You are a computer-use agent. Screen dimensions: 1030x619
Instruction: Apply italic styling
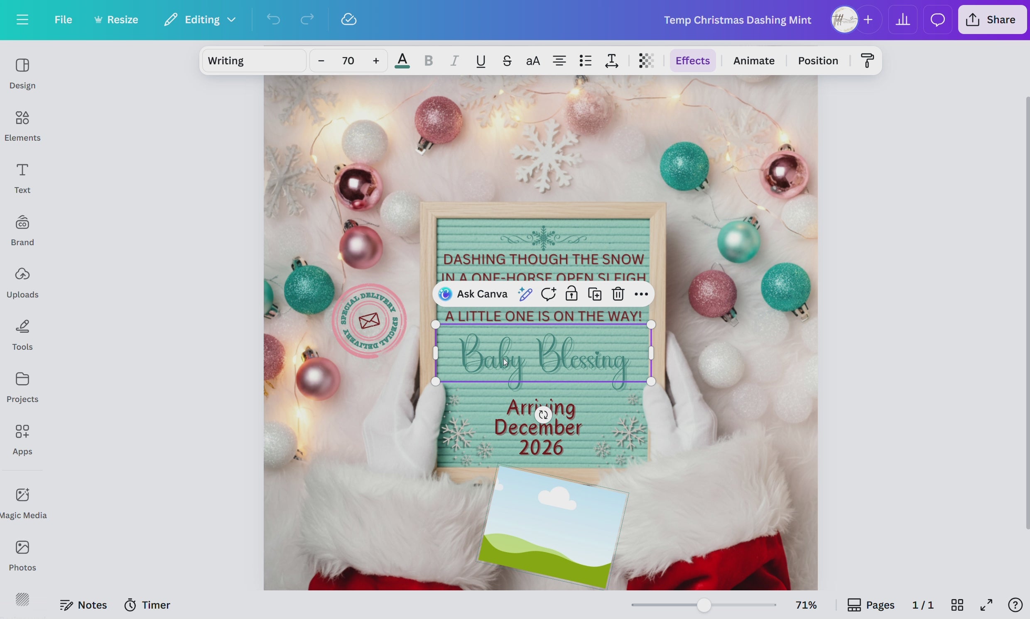pyautogui.click(x=454, y=61)
